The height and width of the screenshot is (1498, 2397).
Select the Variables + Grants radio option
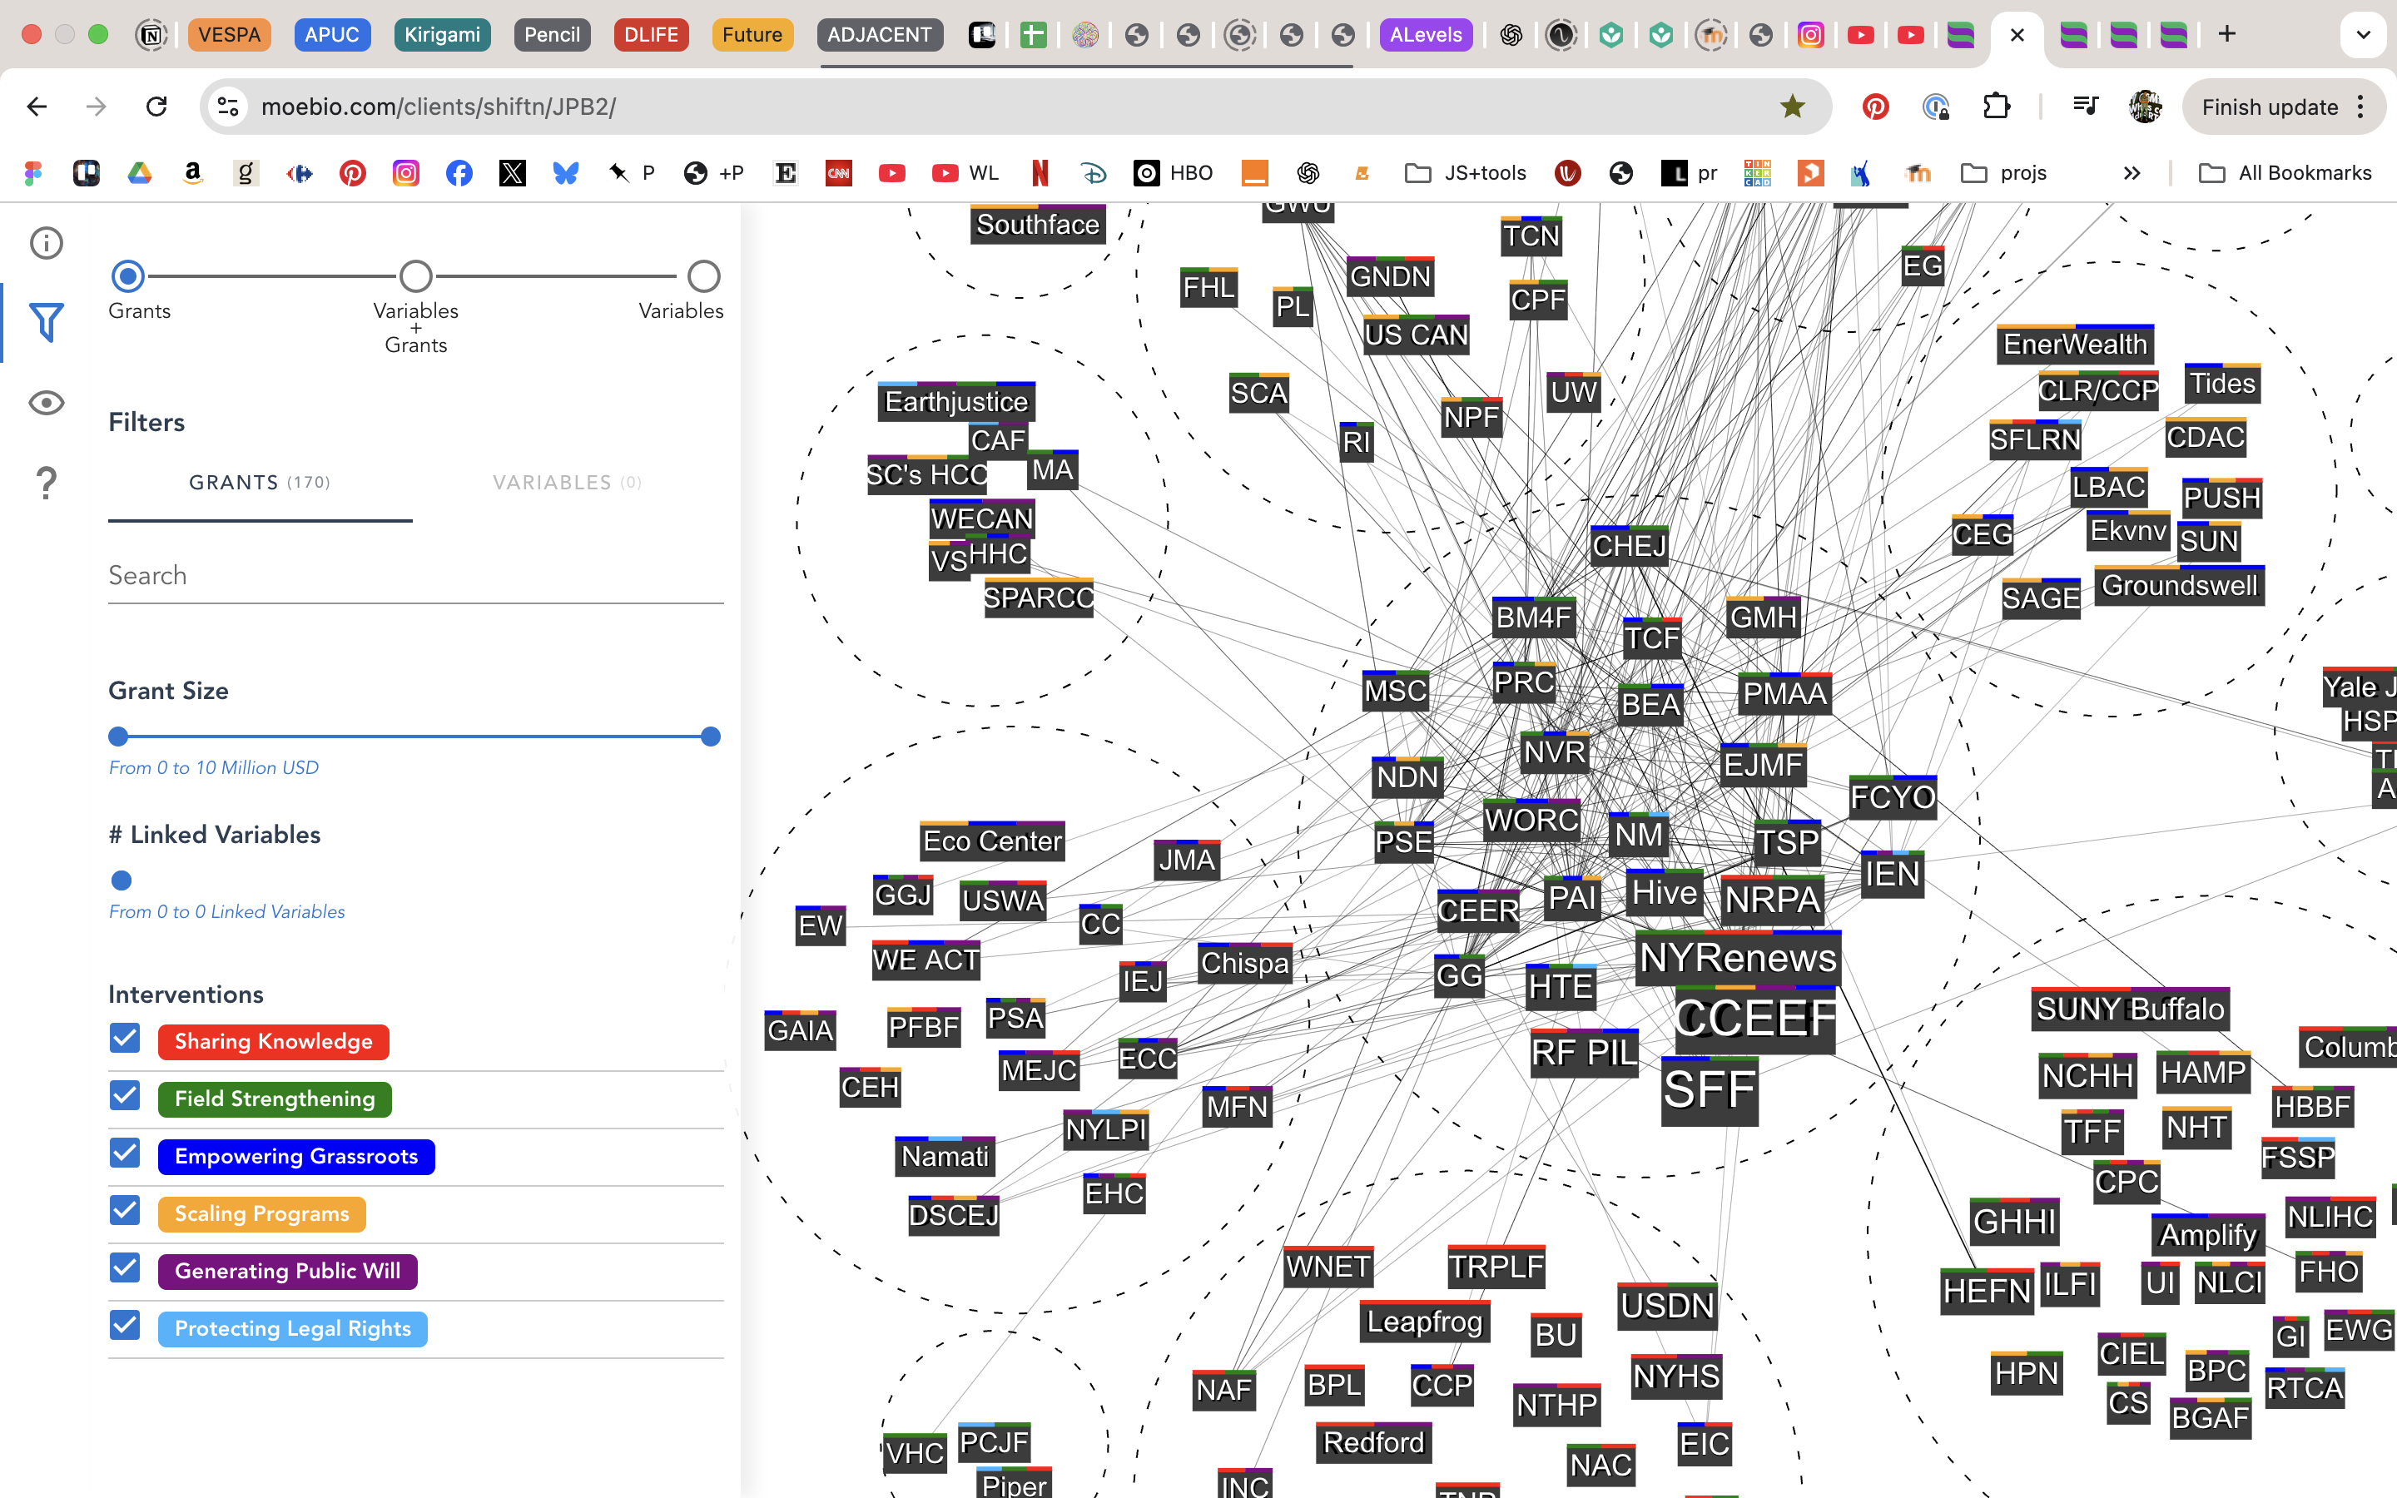tap(416, 276)
